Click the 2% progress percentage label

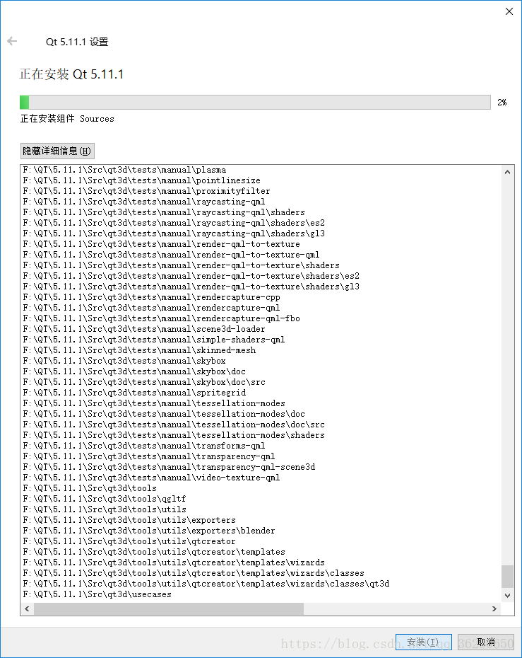(502, 103)
